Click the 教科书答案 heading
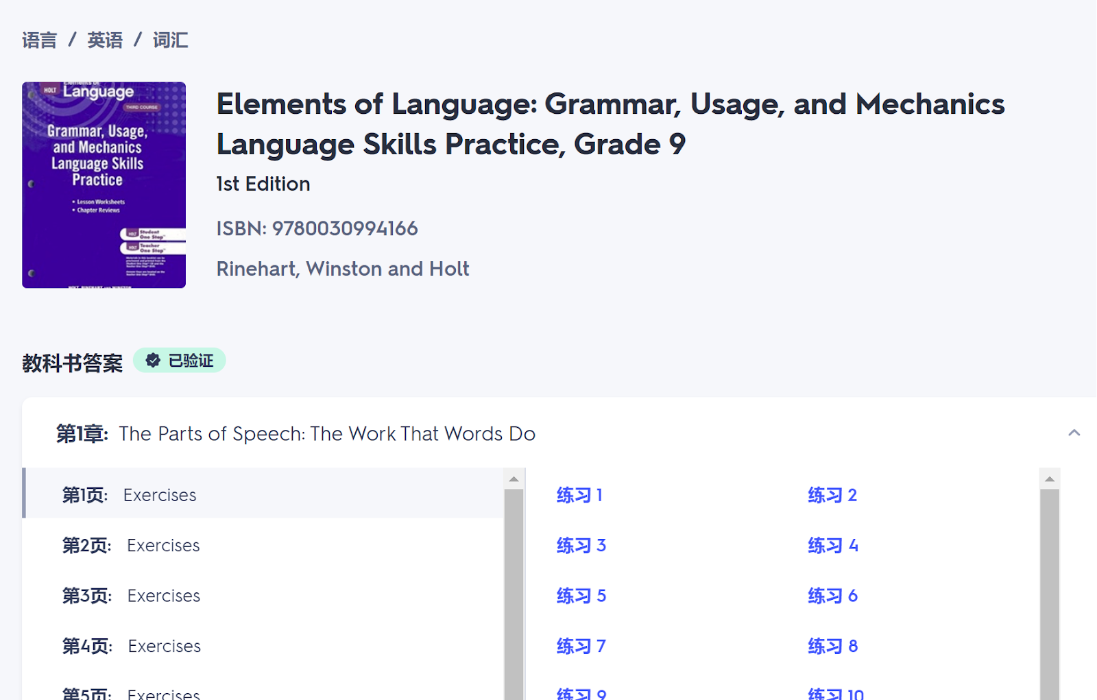 (72, 363)
